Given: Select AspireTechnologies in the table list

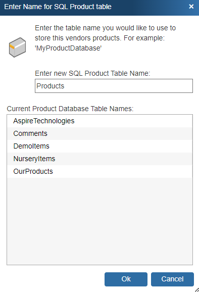Looking at the screenshot, I should [x=100, y=121].
